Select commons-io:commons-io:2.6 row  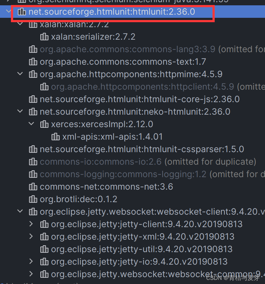132,162
